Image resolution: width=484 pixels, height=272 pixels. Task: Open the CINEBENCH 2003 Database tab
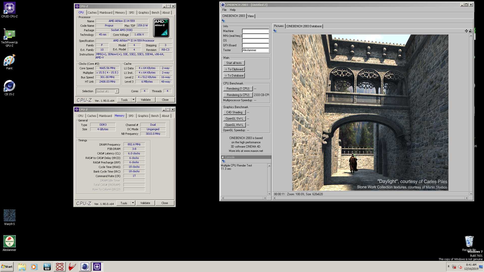[304, 26]
